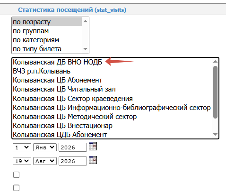Select 'по категориям' statistics option

[47, 40]
